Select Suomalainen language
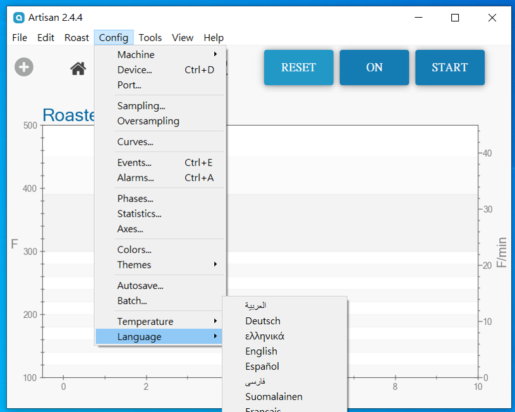515x412 pixels. tap(284, 396)
